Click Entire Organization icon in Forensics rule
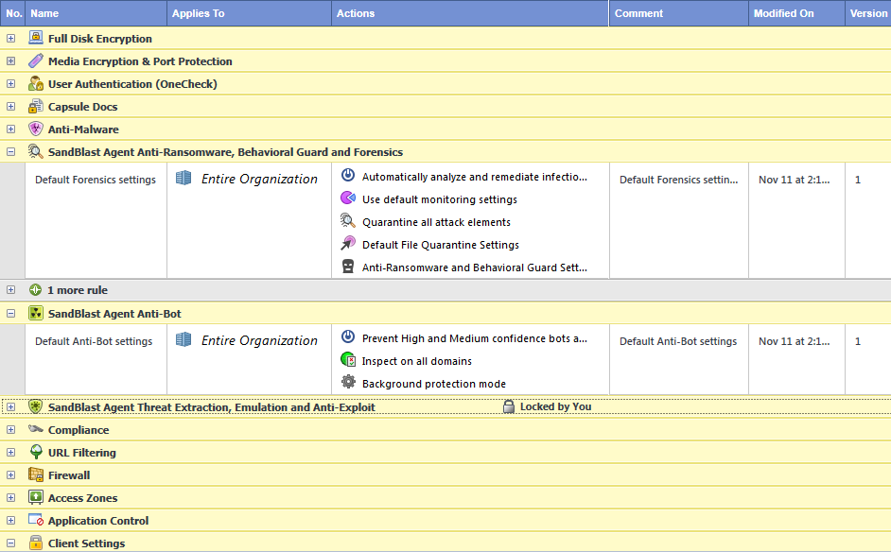The width and height of the screenshot is (891, 552). click(x=183, y=178)
